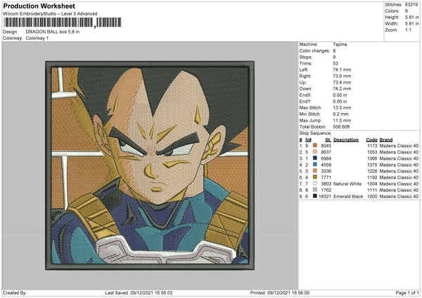Click thread code 1173
The height and width of the screenshot is (298, 422).
[372, 145]
